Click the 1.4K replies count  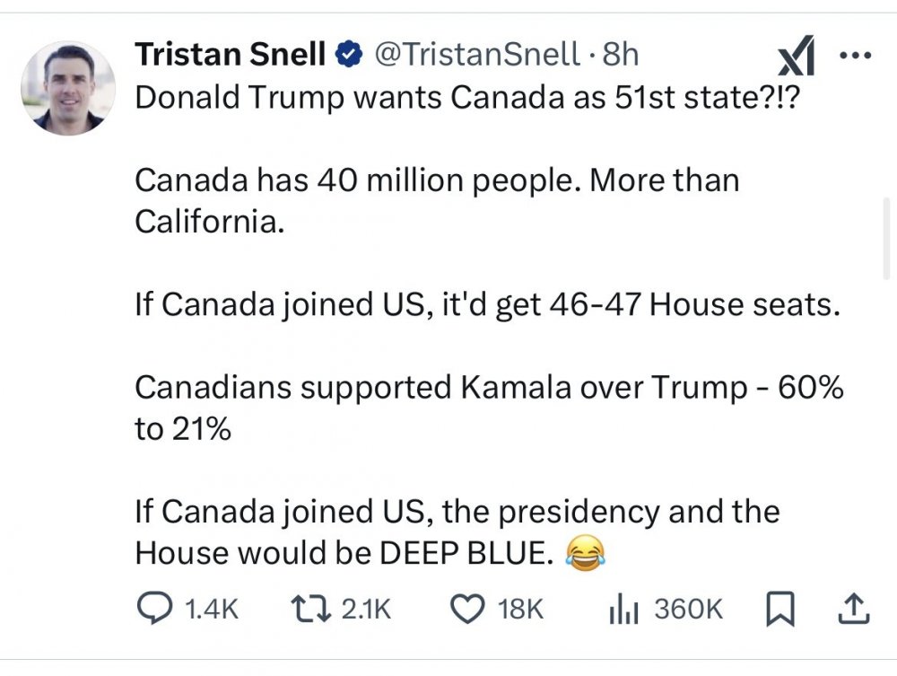click(x=211, y=610)
